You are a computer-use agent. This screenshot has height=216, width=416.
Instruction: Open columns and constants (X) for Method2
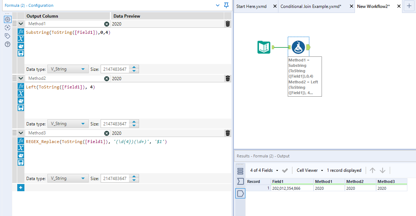(x=21, y=93)
